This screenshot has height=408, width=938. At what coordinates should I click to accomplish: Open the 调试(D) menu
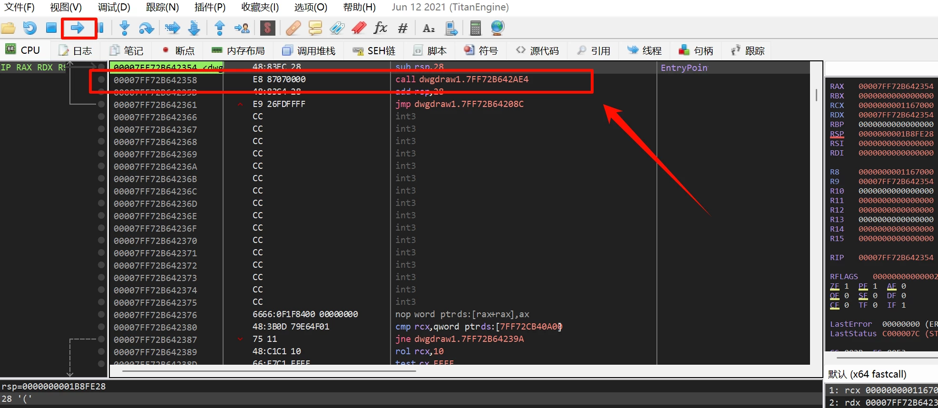114,7
